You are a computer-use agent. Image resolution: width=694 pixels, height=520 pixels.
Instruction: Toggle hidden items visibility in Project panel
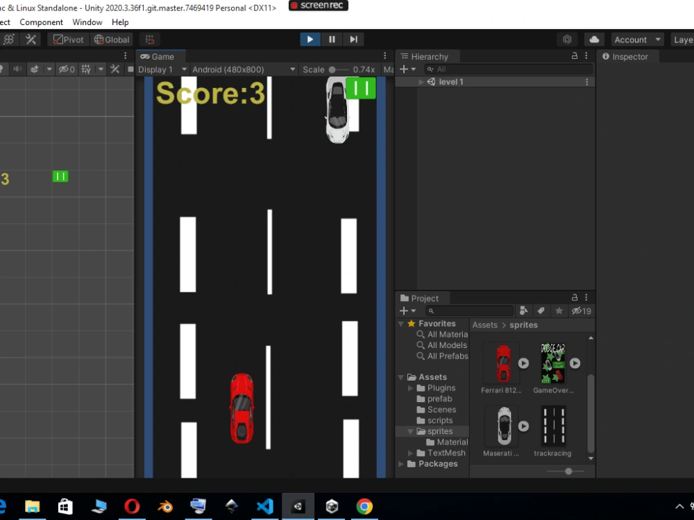[581, 311]
